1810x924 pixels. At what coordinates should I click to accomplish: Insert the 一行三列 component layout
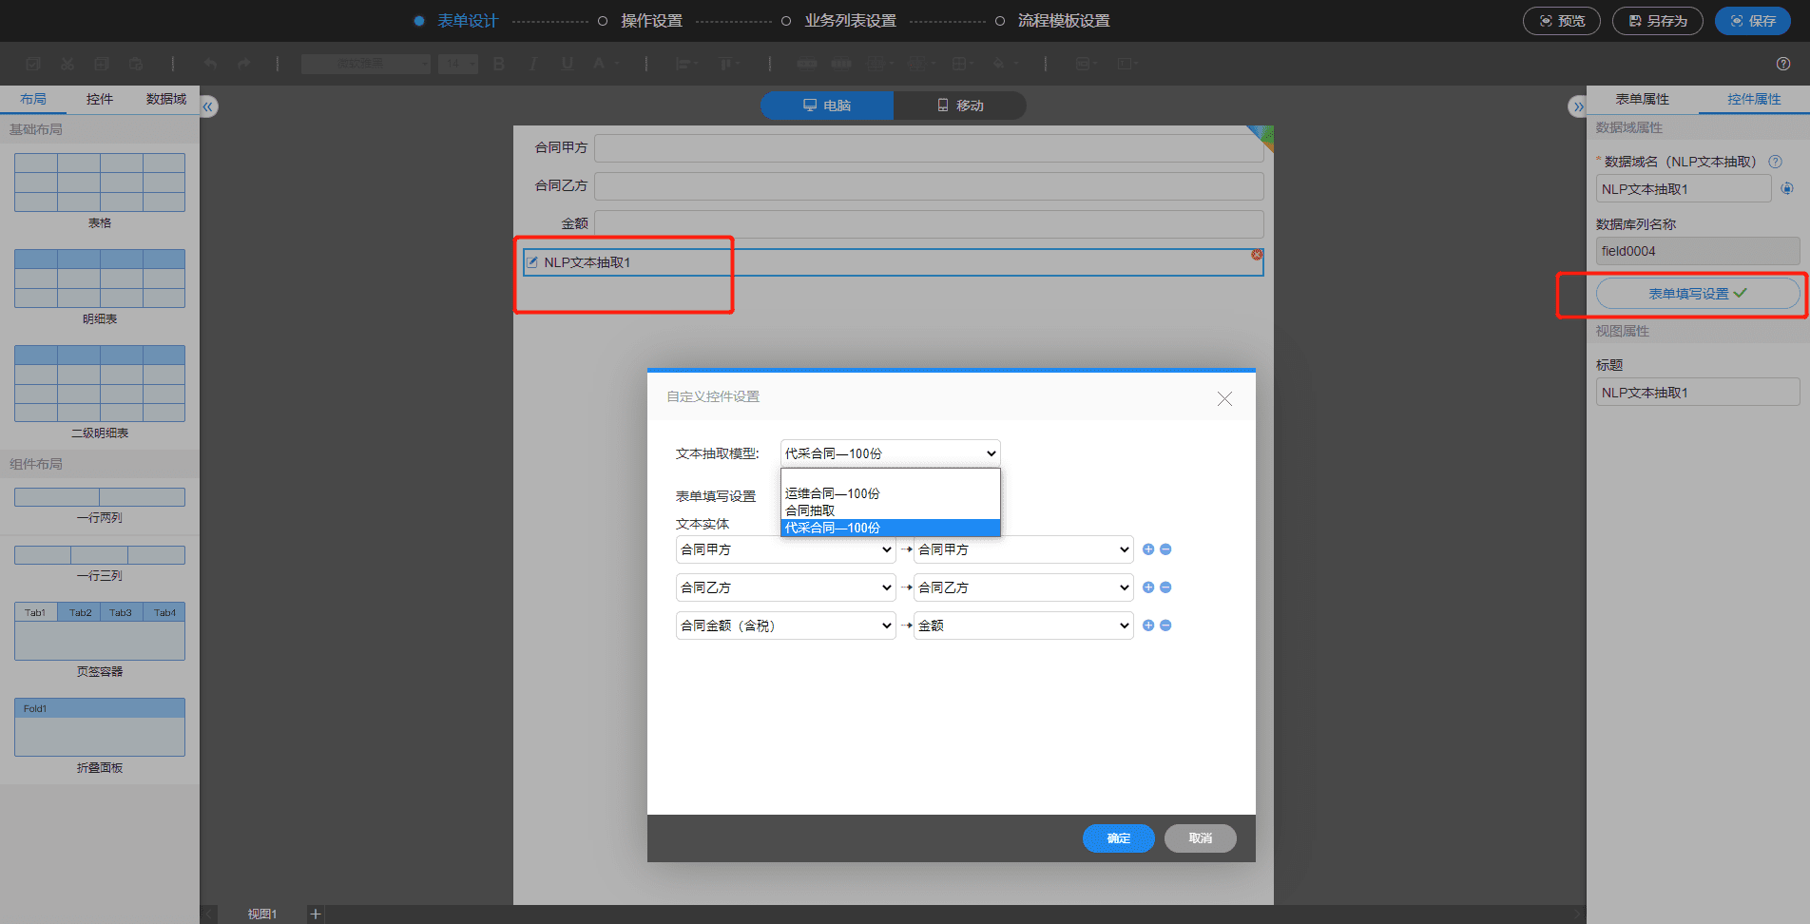(x=100, y=555)
